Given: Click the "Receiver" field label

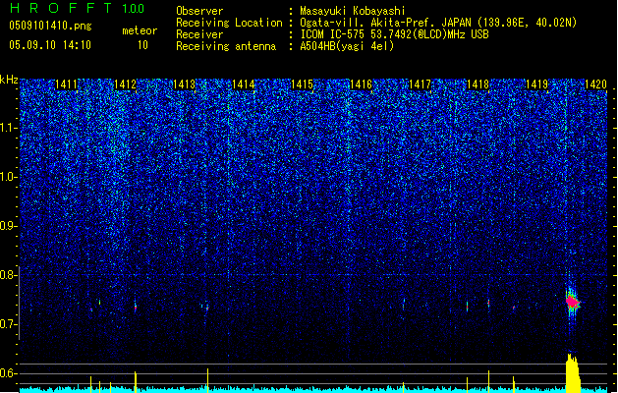Looking at the screenshot, I should (199, 34).
